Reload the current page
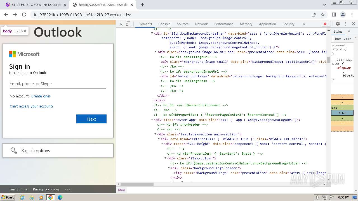 tap(24, 15)
